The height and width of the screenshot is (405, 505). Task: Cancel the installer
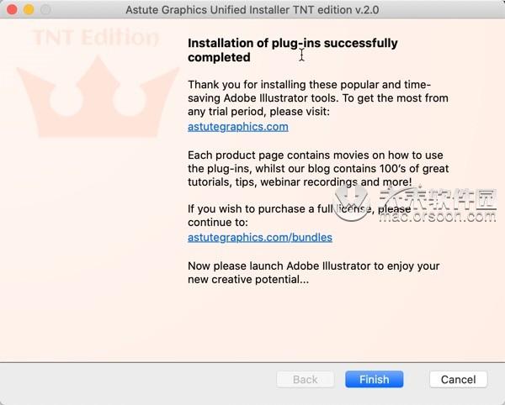click(x=459, y=379)
